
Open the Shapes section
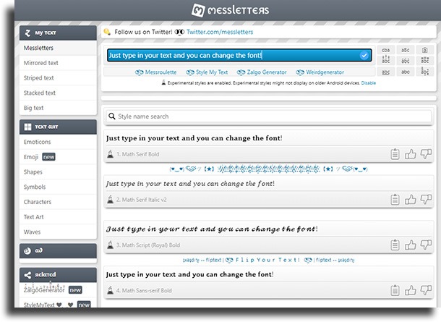(x=58, y=171)
